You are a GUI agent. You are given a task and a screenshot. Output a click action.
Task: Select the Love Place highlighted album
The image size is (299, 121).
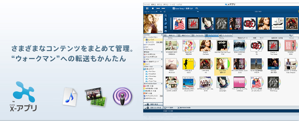[x=223, y=66]
